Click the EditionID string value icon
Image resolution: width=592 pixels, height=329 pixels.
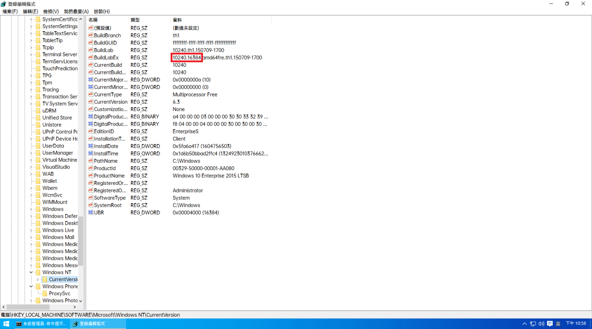tap(91, 132)
